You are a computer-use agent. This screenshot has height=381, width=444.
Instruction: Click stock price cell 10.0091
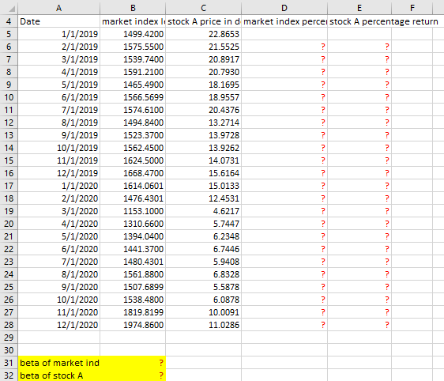pos(203,312)
